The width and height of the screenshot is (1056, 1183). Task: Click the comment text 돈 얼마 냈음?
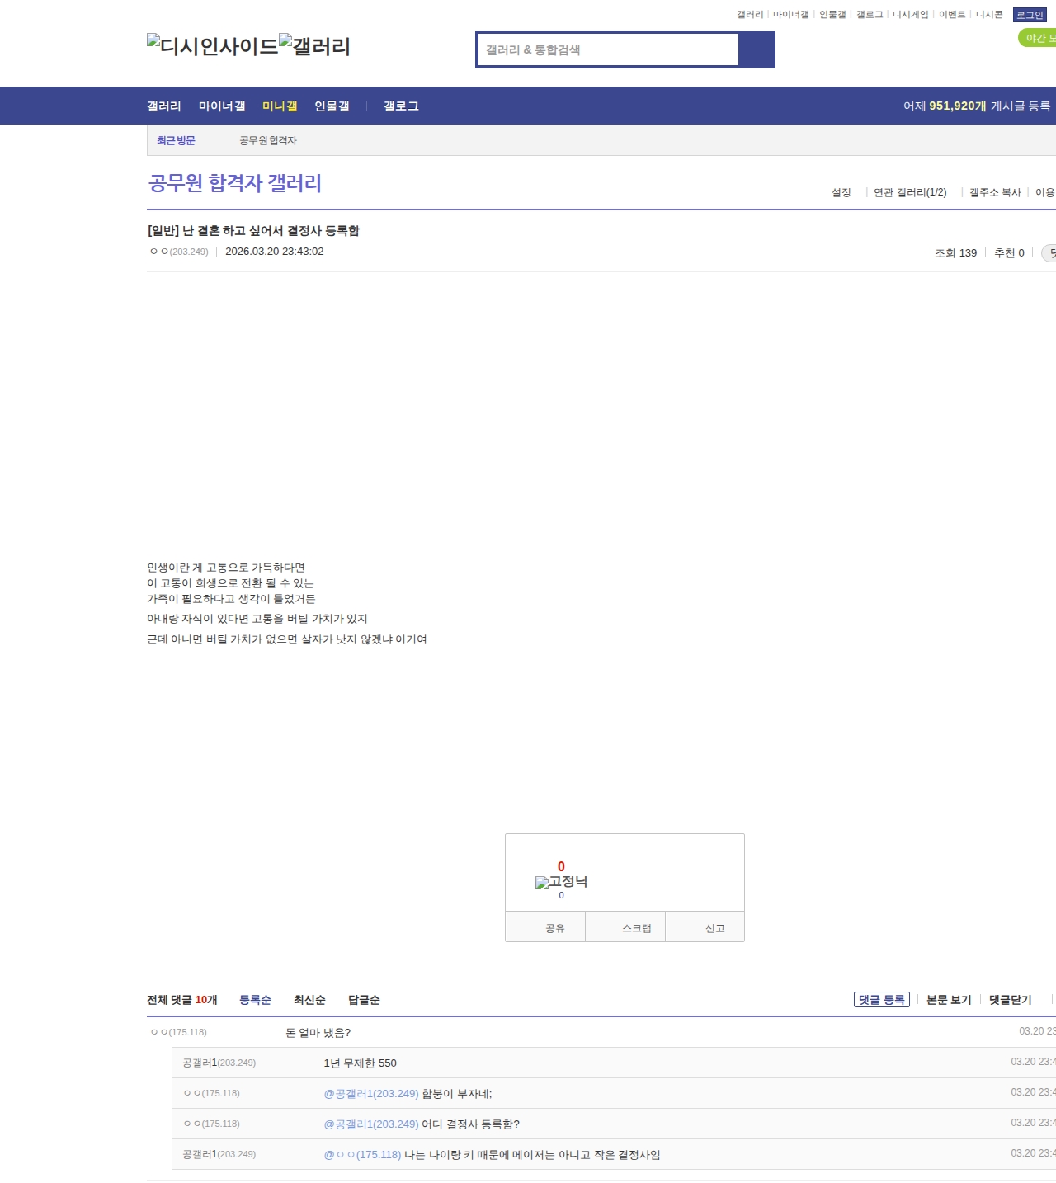click(318, 1033)
